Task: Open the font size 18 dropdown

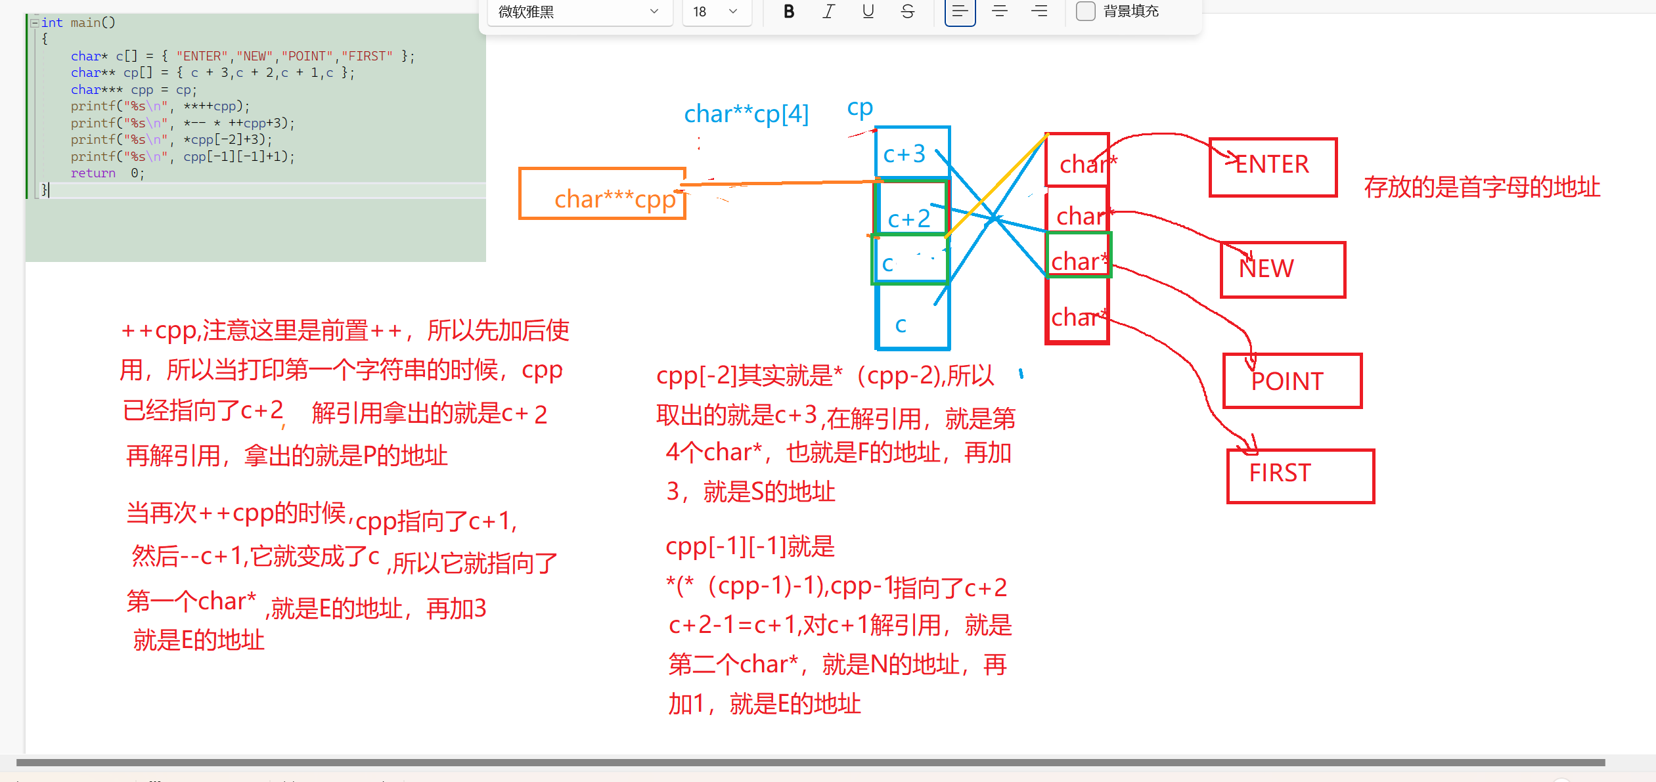Action: tap(716, 12)
